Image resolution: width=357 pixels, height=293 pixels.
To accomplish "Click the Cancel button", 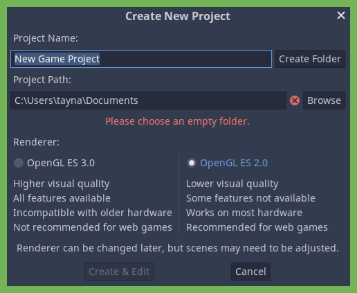I will (250, 272).
